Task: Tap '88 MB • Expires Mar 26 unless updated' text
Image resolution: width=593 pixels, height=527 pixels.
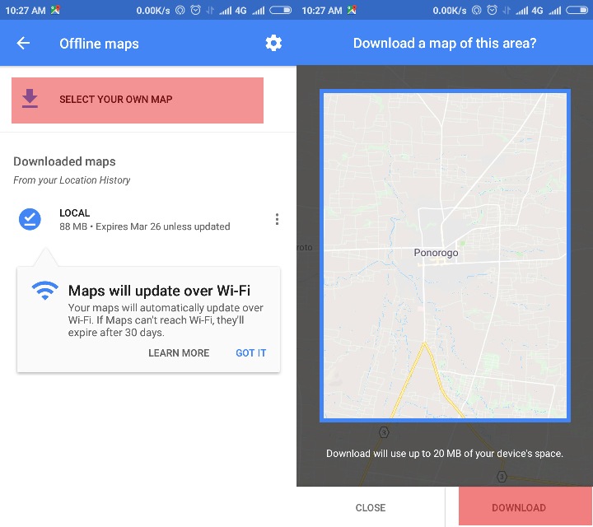Action: tap(144, 226)
